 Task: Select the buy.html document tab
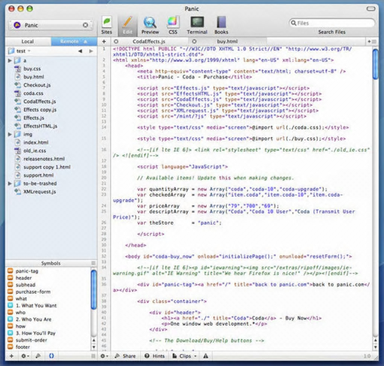[x=227, y=41]
